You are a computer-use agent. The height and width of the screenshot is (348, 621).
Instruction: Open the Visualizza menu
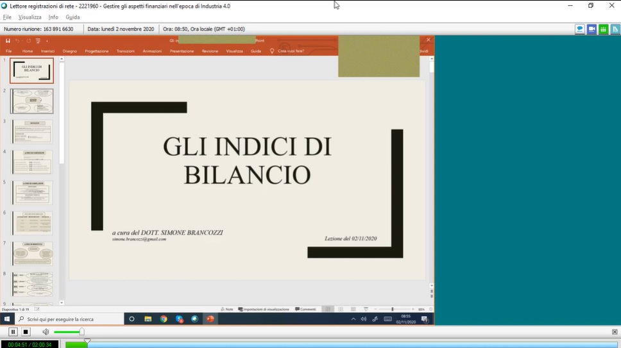(30, 17)
